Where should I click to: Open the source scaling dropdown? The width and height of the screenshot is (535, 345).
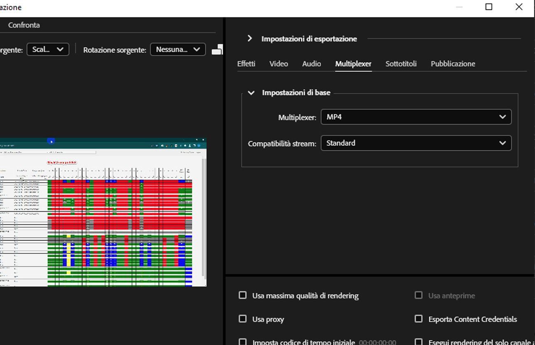click(x=48, y=50)
